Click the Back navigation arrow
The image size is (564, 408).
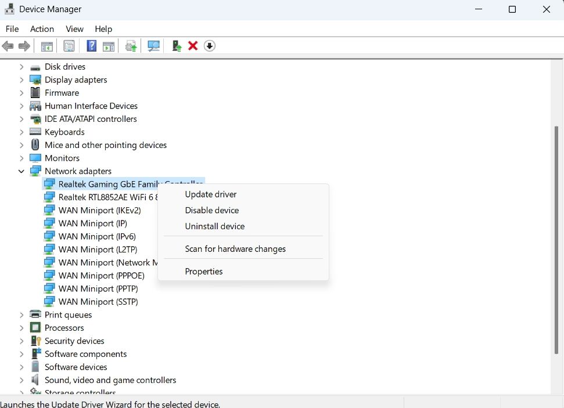8,46
